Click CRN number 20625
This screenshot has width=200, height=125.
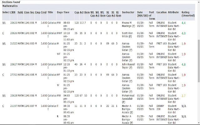14,23
